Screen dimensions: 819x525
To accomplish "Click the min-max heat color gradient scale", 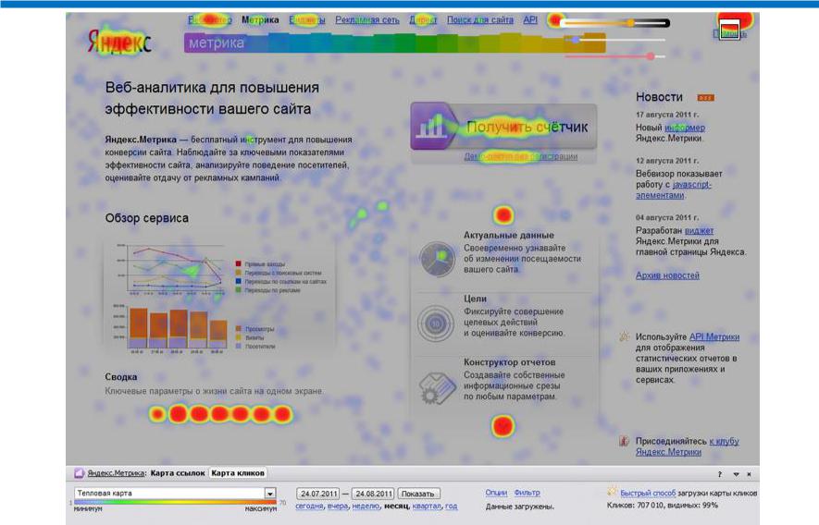I will click(175, 502).
